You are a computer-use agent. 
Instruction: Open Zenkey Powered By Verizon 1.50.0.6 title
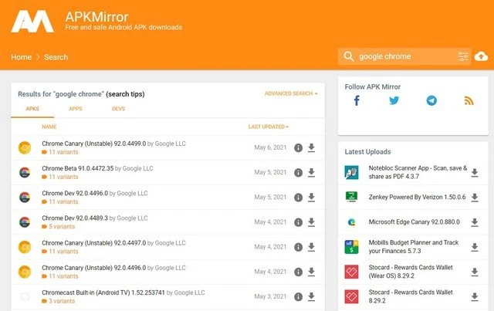coord(417,198)
